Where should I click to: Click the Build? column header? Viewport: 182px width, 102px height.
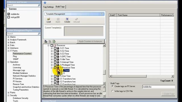click(113, 15)
